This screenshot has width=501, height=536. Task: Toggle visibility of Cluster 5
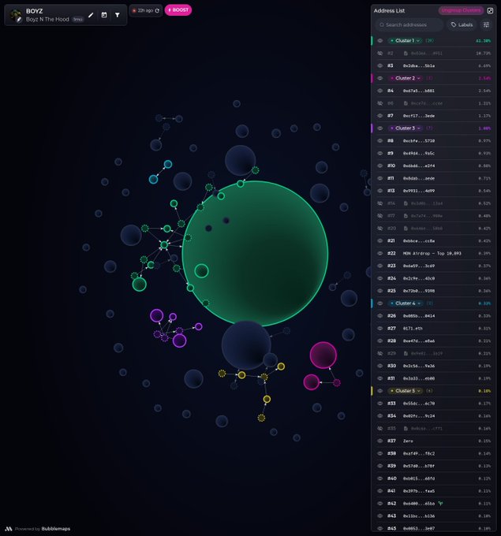[379, 391]
